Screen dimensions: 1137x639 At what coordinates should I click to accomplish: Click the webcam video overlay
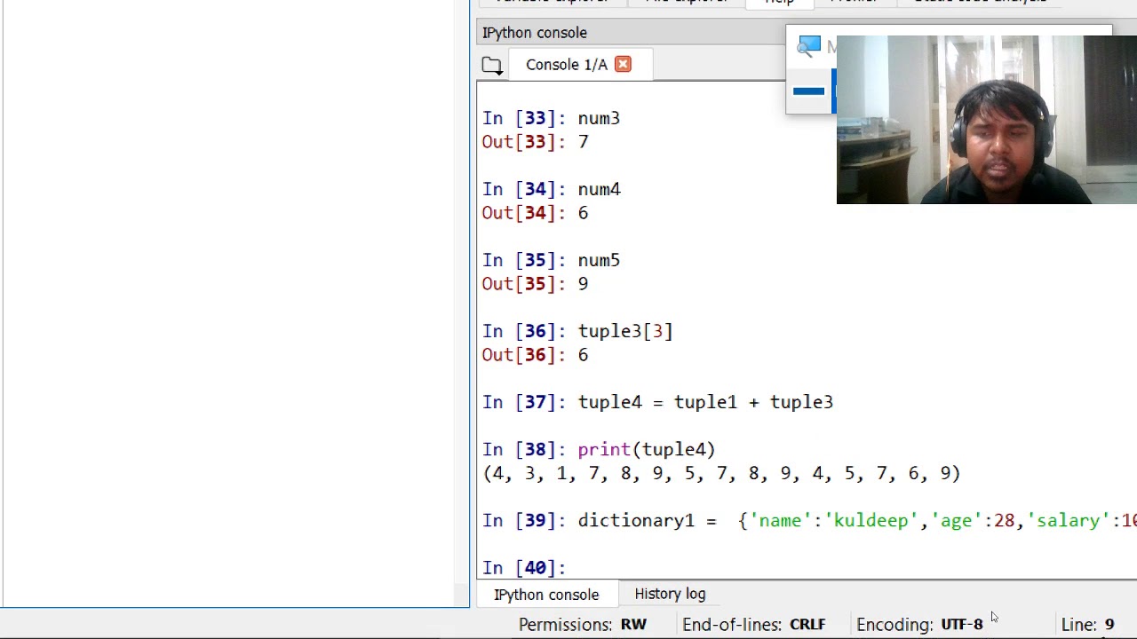click(986, 120)
